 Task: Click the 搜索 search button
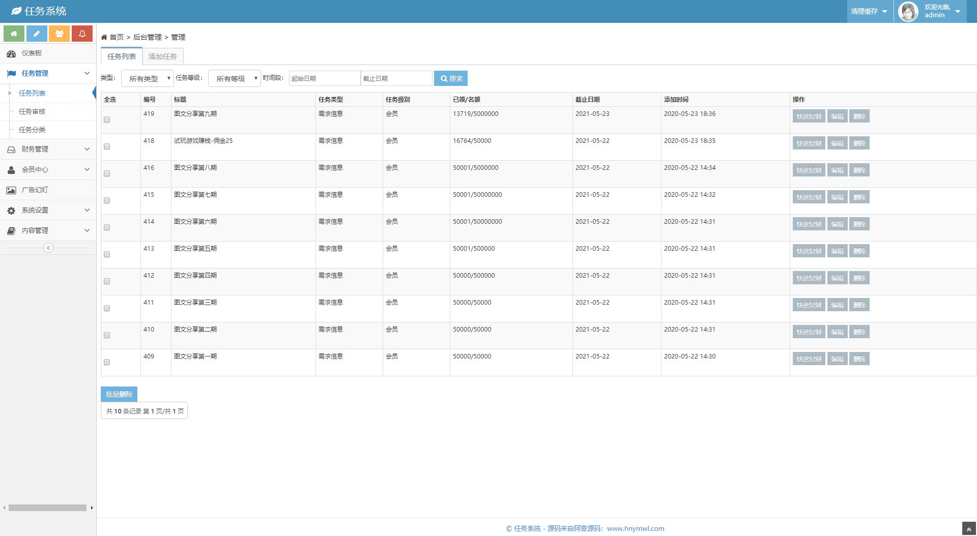451,78
